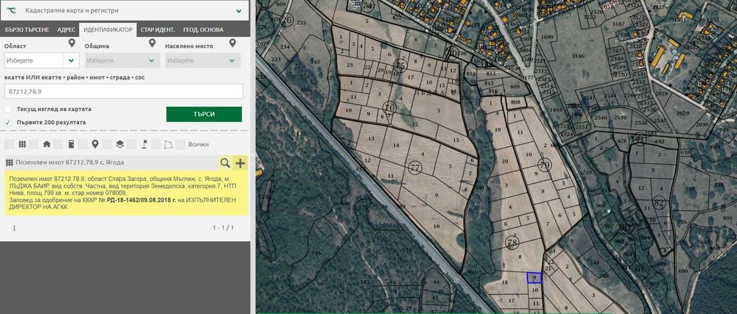Screen dimensions: 737x314
Task: Click the polygon outline filter icon
Action: (168, 144)
